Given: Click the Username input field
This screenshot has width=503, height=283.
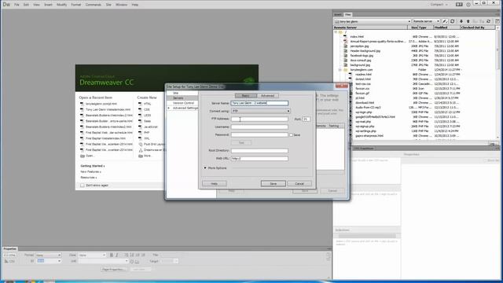Looking at the screenshot, I should coord(259,127).
